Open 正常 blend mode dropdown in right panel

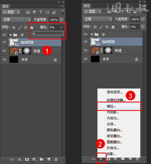click(98, 19)
